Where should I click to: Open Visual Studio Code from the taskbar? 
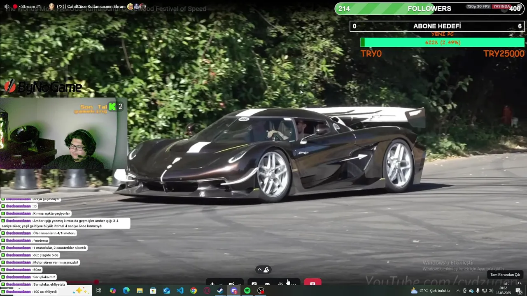(180, 291)
